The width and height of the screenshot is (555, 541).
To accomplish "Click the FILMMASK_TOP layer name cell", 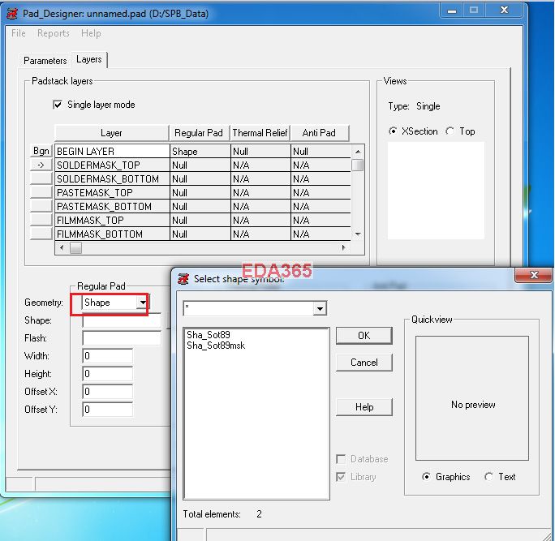I will point(112,221).
